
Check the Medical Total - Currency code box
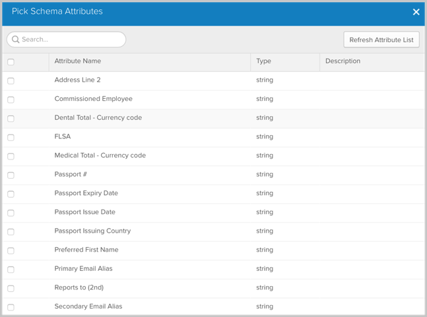(x=11, y=156)
